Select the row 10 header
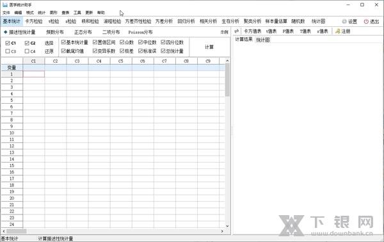384x242 pixels. 12,133
